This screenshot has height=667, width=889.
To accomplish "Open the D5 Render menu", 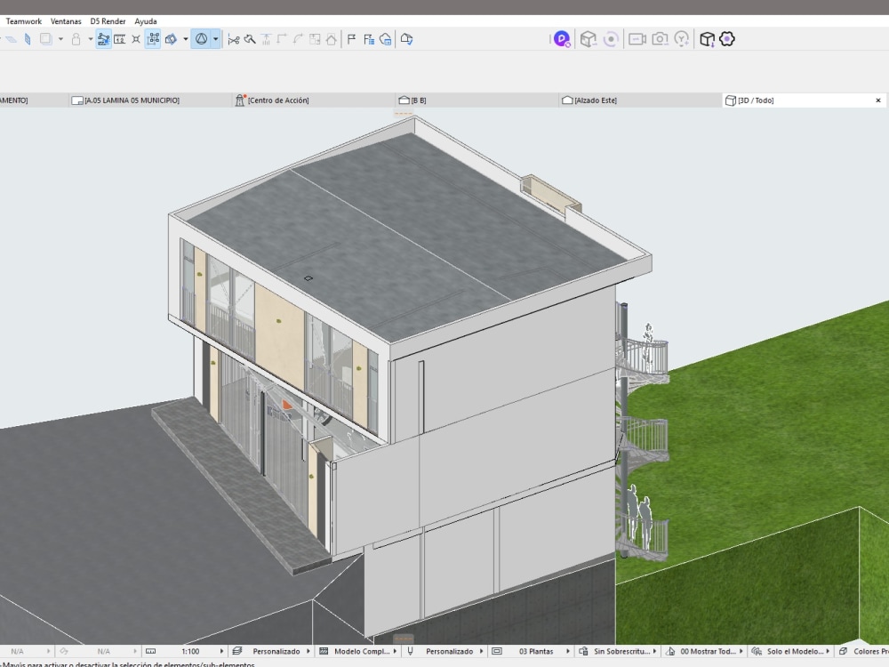I will pyautogui.click(x=108, y=21).
